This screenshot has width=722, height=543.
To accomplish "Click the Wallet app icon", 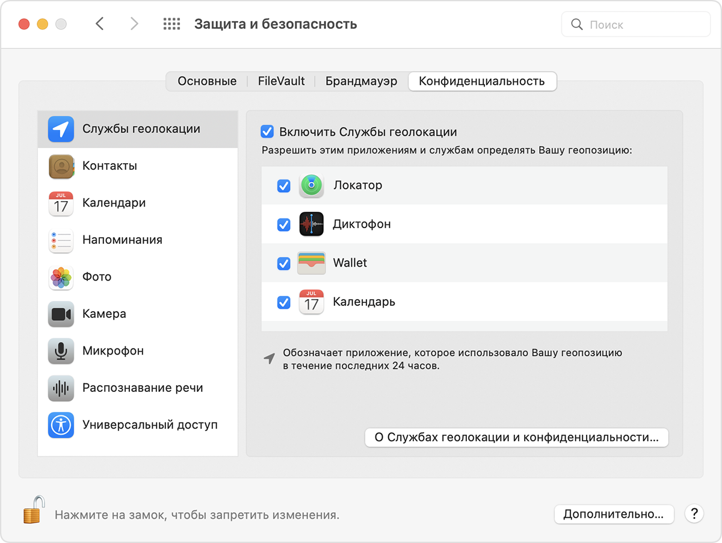I will point(311,263).
